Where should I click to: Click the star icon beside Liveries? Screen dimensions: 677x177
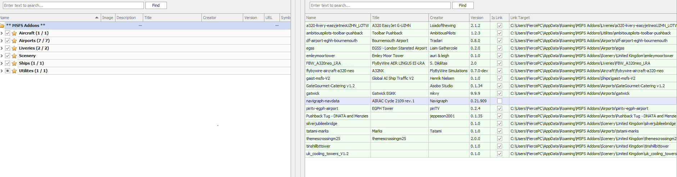point(14,48)
